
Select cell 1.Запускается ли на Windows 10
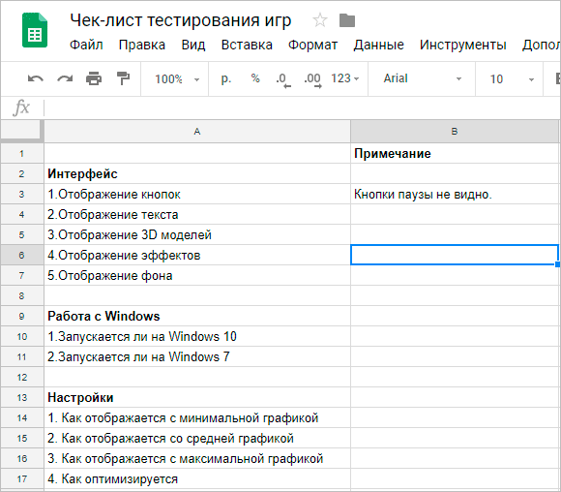click(197, 336)
